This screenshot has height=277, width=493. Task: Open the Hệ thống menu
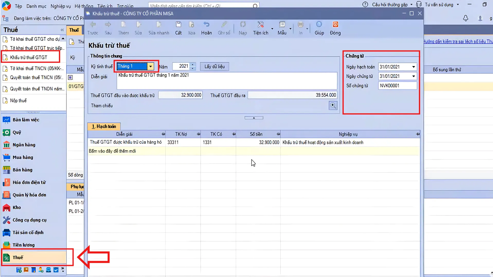[x=84, y=6]
